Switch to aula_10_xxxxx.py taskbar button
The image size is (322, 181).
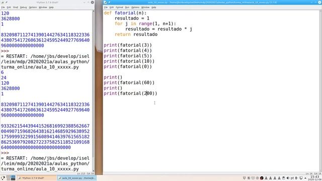point(76,178)
